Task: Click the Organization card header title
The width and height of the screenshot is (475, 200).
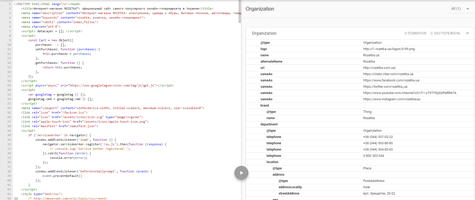Action: pyautogui.click(x=264, y=33)
